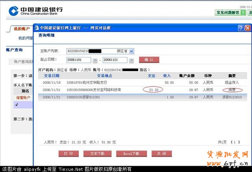252x172 pixels.
Task: Select the 2006/11/21 支付宝 transaction row
Action: [142, 90]
